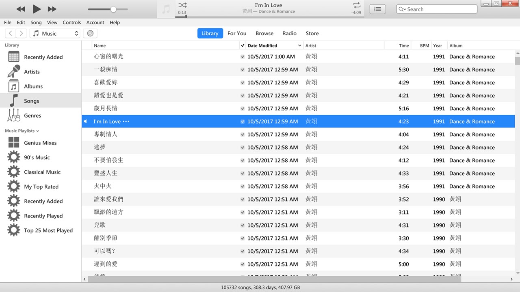This screenshot has height=292, width=520.
Task: Open the search options magnifier dropdown
Action: tap(402, 9)
